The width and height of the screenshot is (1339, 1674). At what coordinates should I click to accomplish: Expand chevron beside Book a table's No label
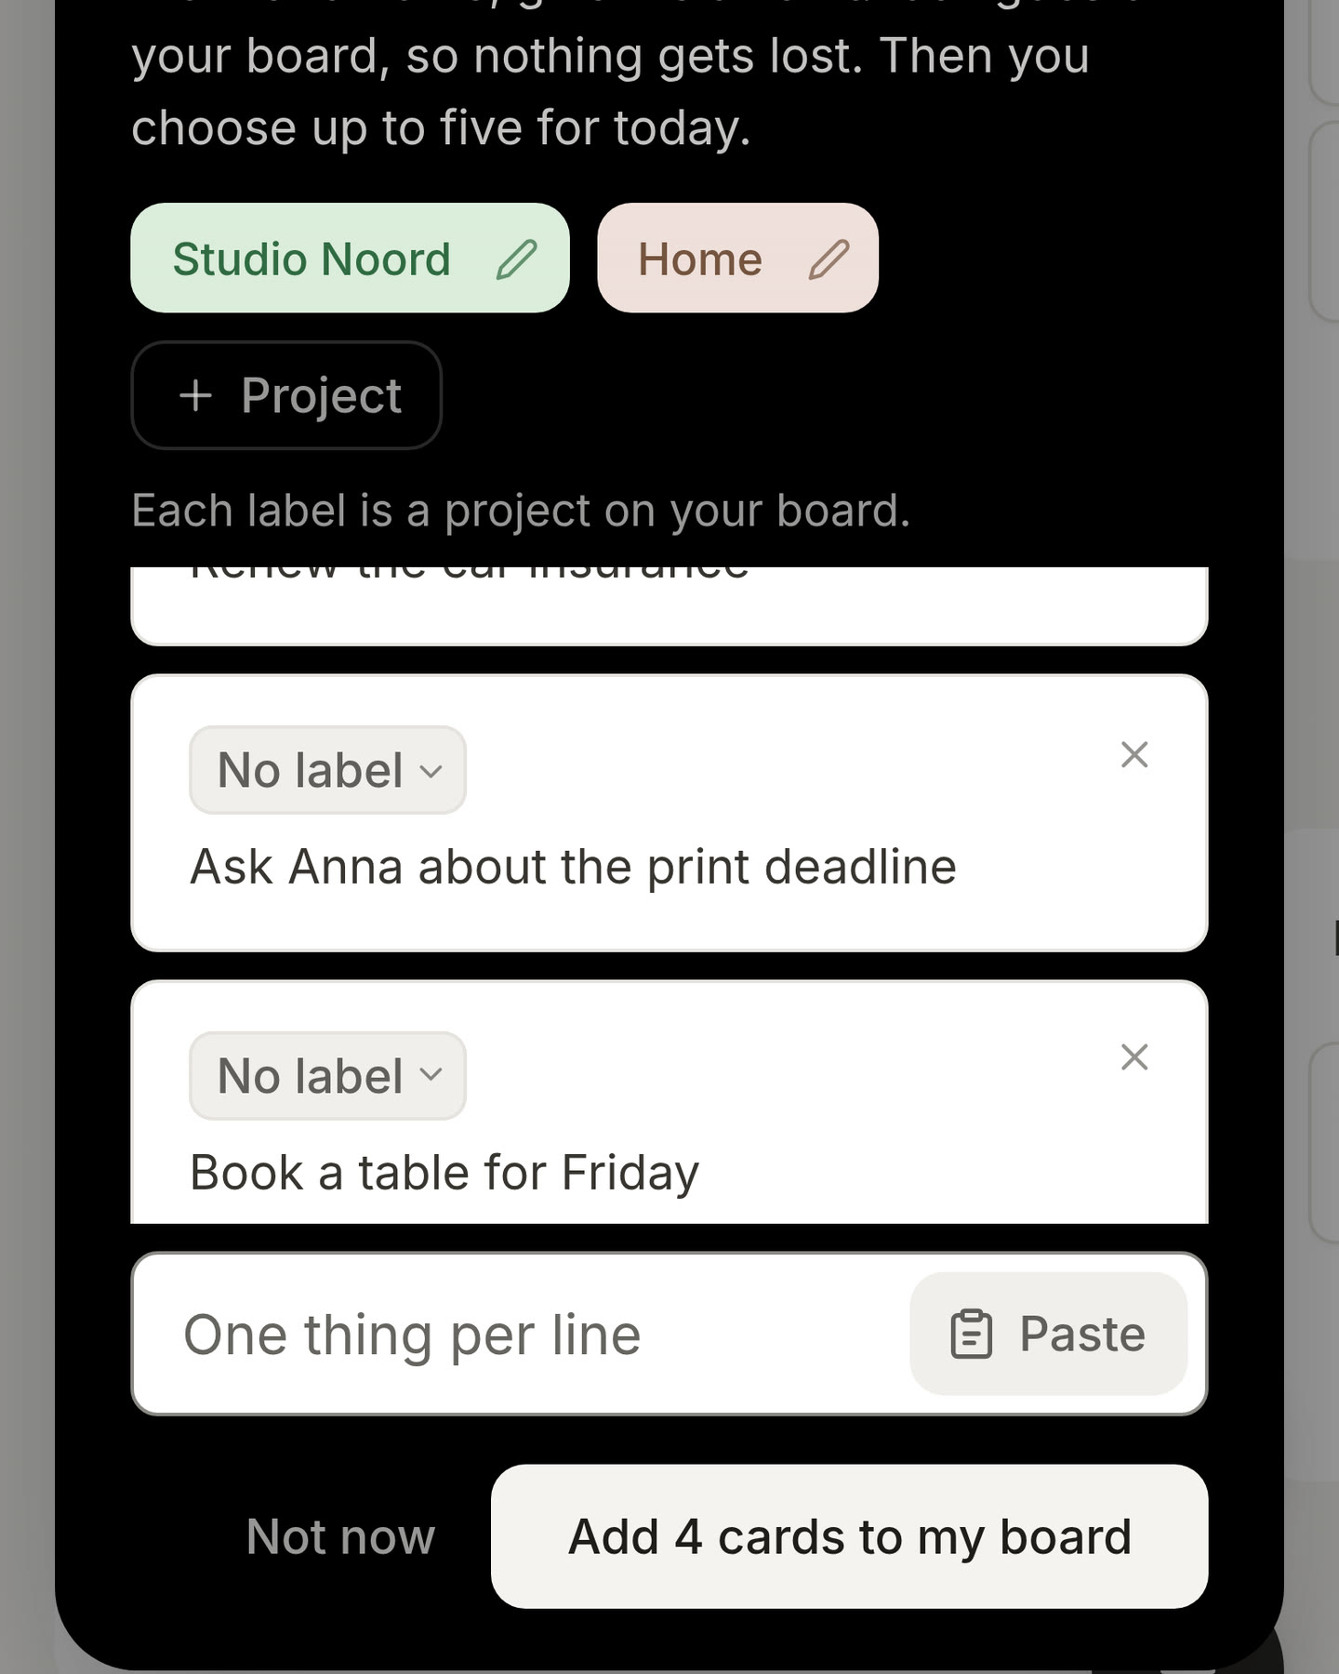click(x=431, y=1075)
